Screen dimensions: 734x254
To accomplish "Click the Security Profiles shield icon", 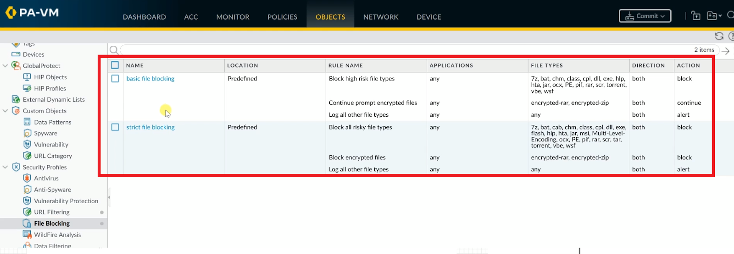I will click(x=16, y=167).
